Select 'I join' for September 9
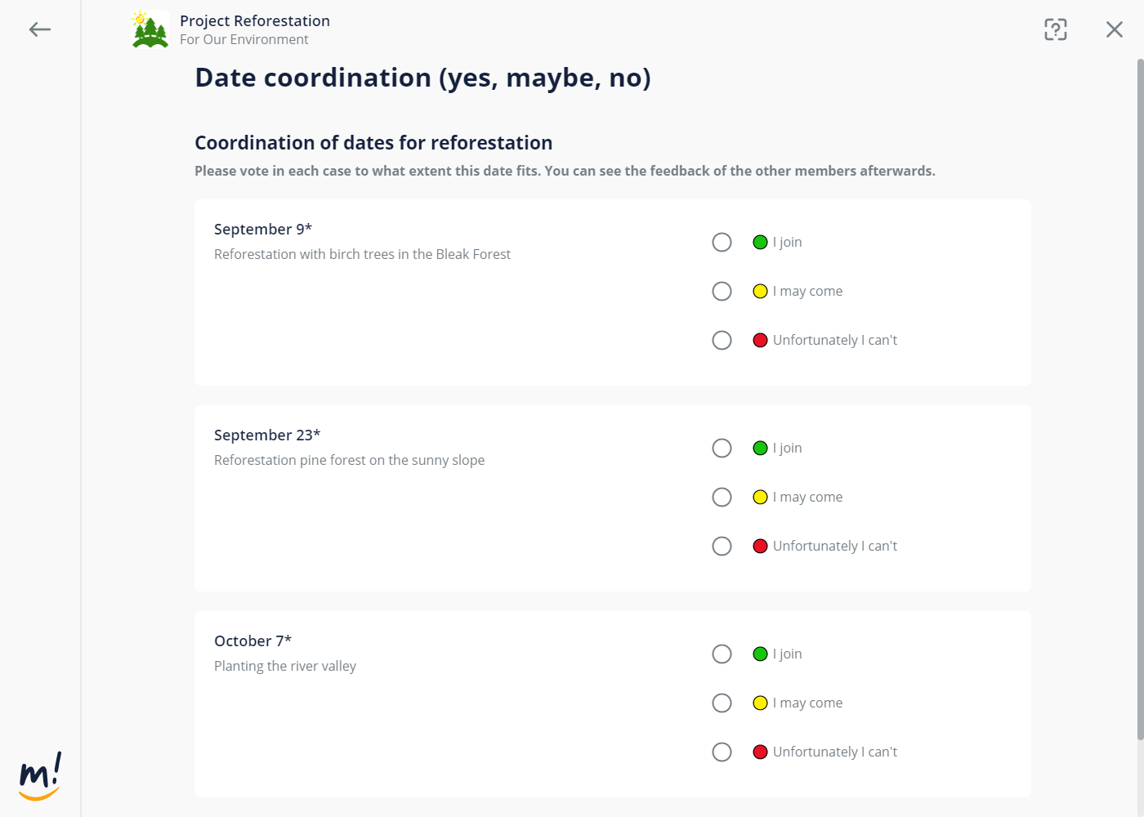 [722, 243]
